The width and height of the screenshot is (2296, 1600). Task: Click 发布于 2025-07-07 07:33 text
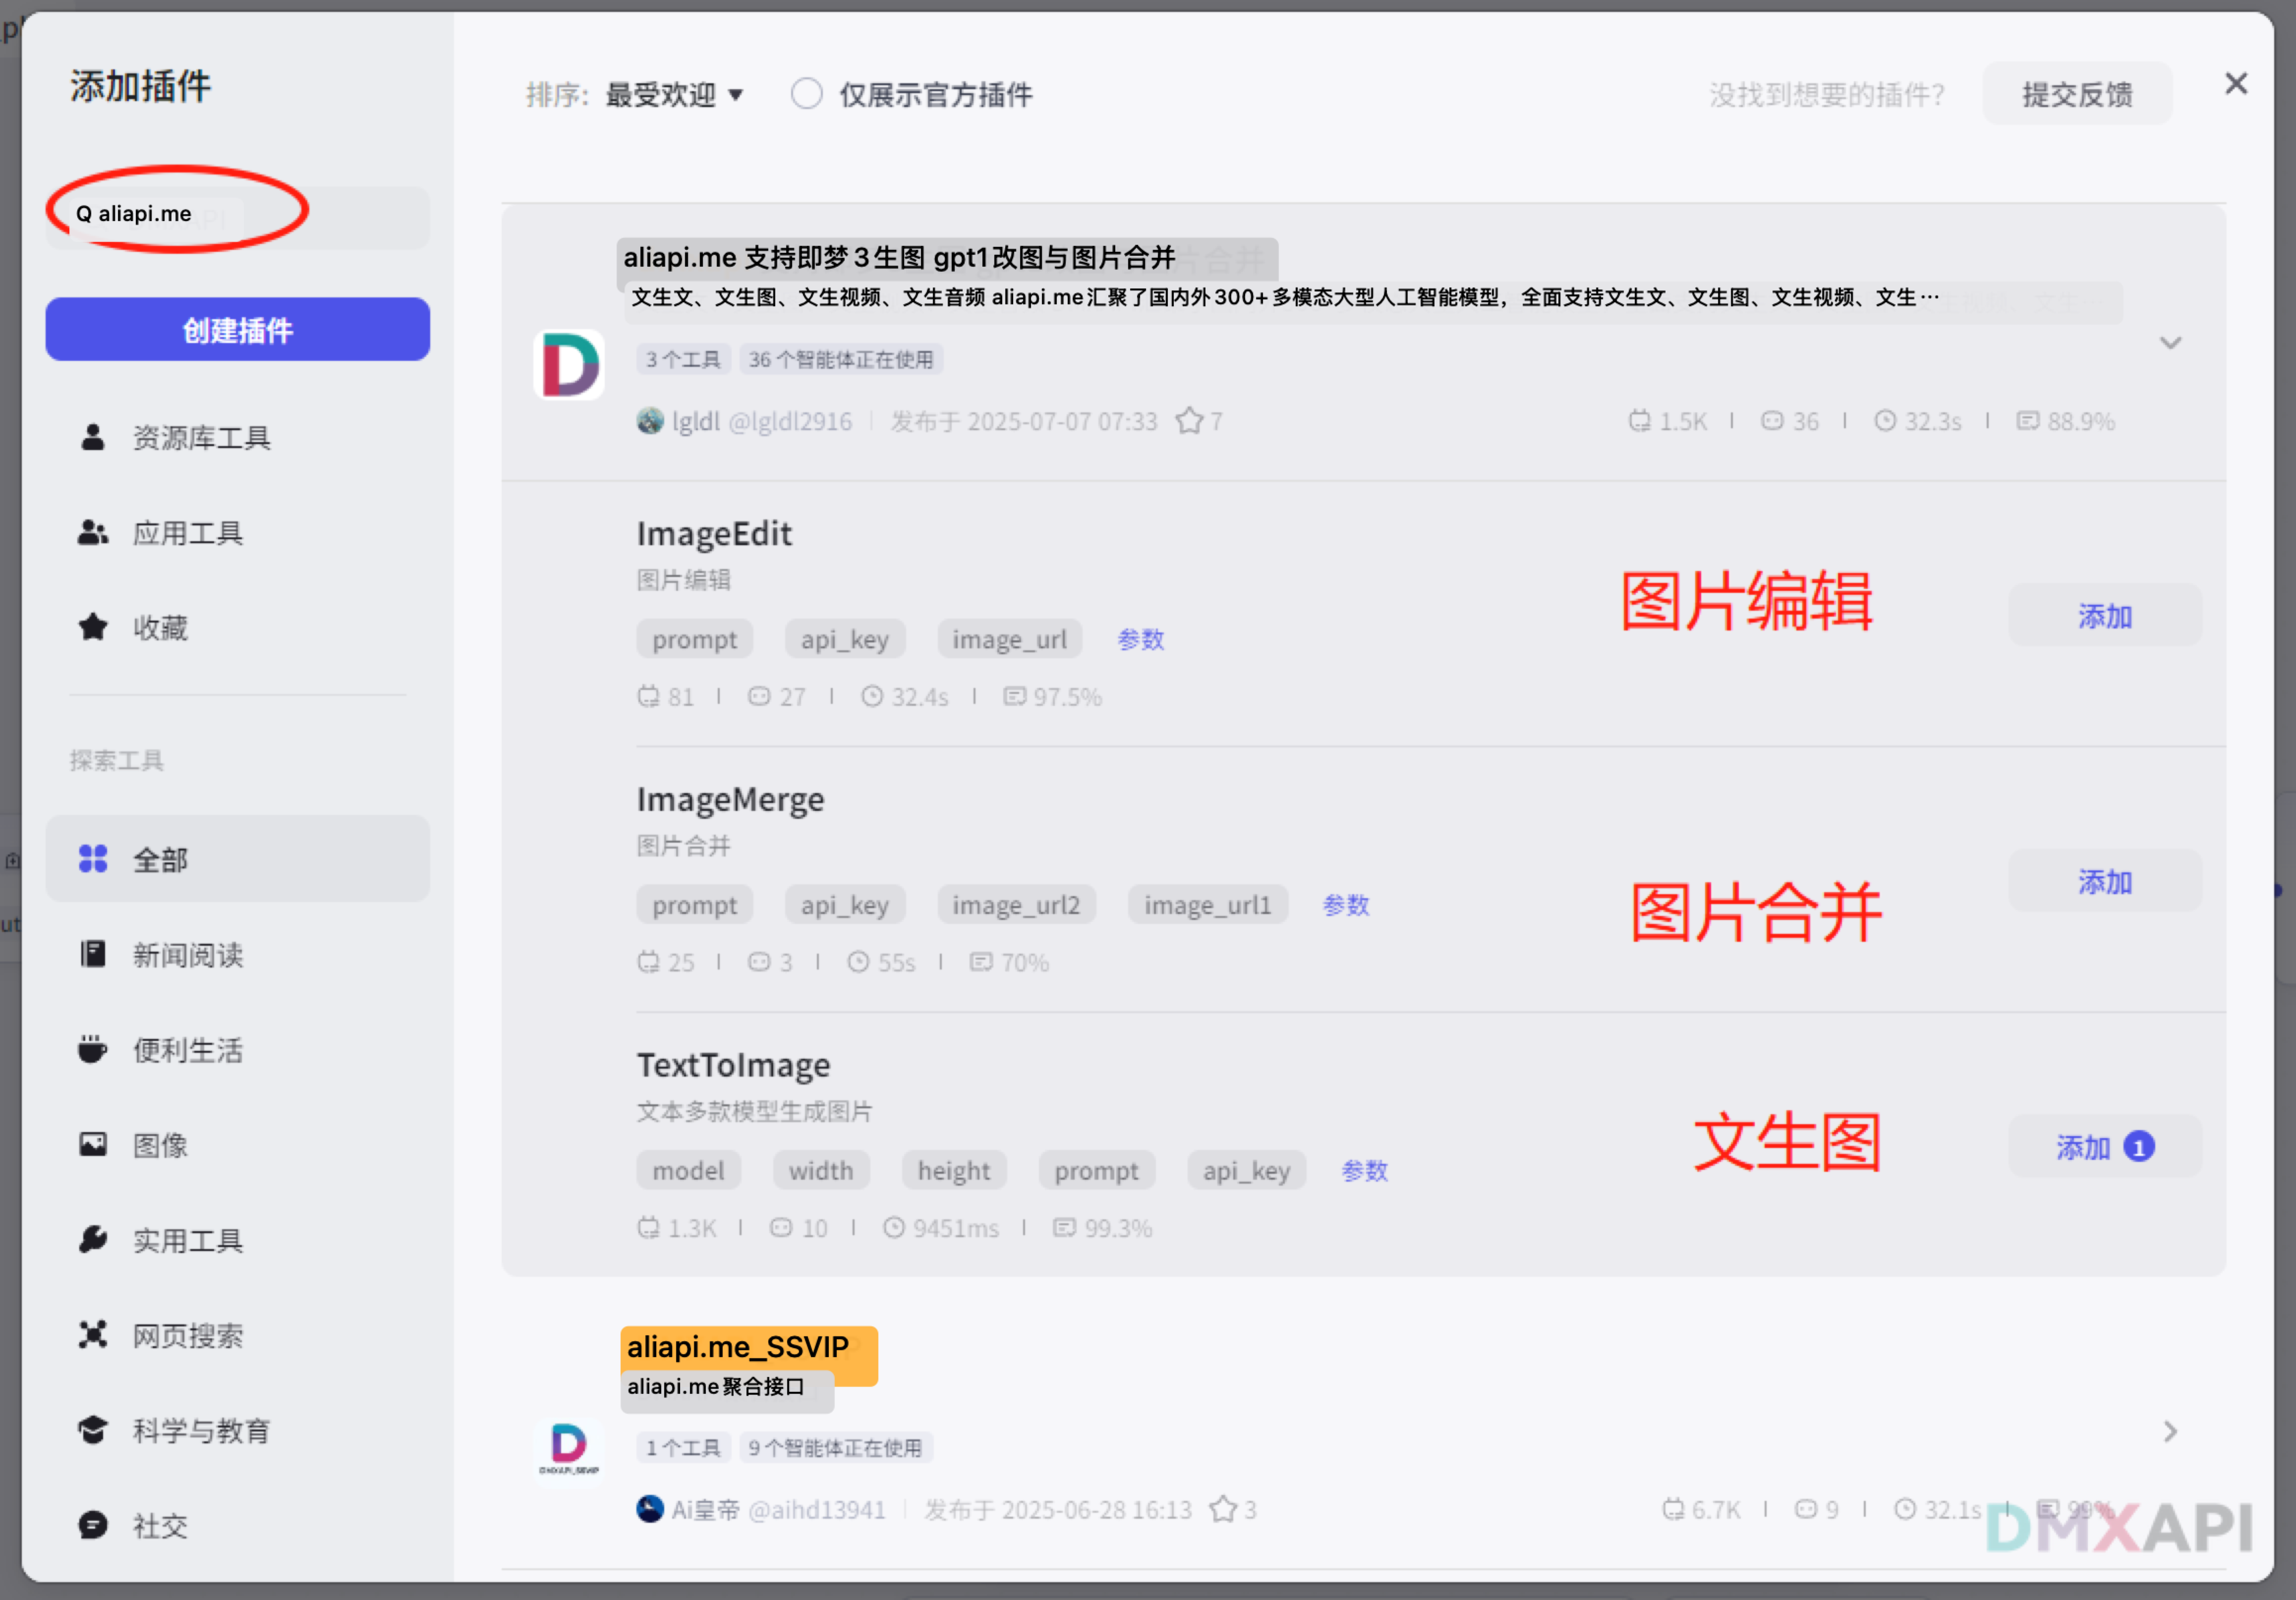coord(1024,421)
